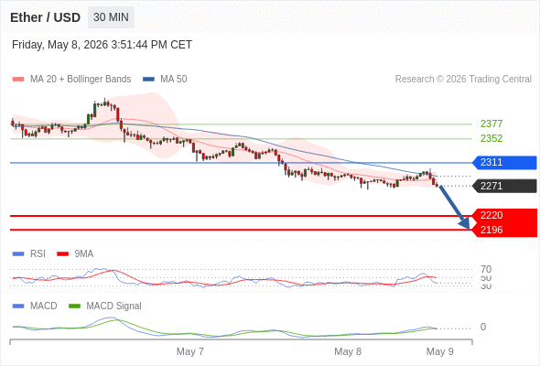Select the black 2271 current price tag
This screenshot has width=540, height=366.
504,186
